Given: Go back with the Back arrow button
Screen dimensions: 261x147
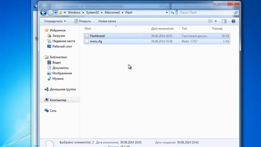Looking at the screenshot, I should point(43,13).
